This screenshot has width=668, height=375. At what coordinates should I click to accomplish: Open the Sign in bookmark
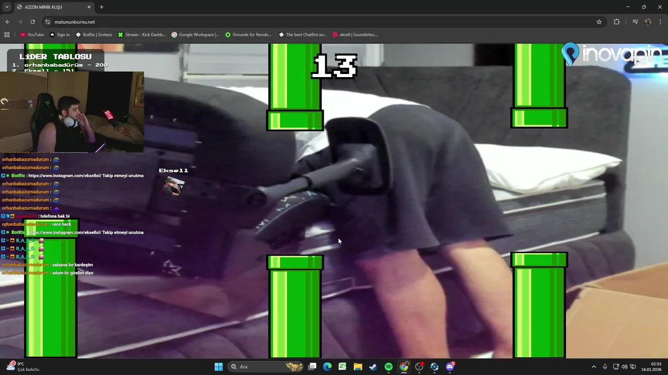pyautogui.click(x=59, y=35)
